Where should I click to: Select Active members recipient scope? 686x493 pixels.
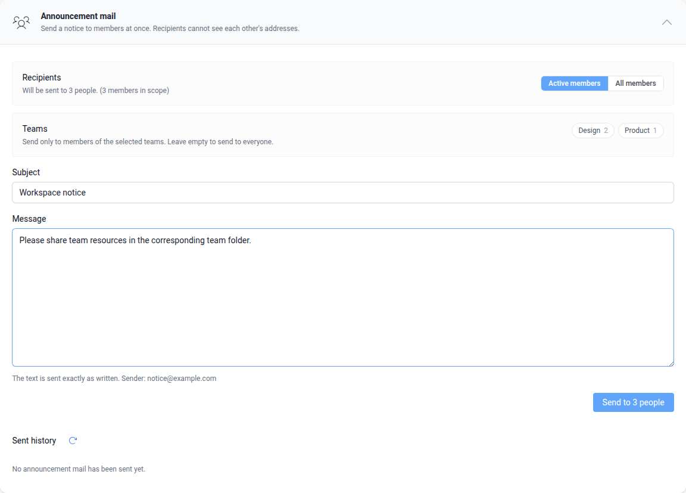574,83
